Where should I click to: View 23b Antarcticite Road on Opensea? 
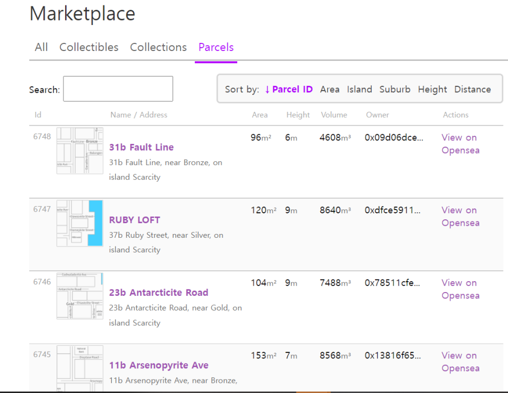pyautogui.click(x=460, y=289)
